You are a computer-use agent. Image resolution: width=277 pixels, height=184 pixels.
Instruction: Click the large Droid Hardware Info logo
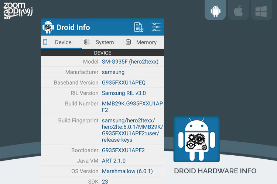196,139
